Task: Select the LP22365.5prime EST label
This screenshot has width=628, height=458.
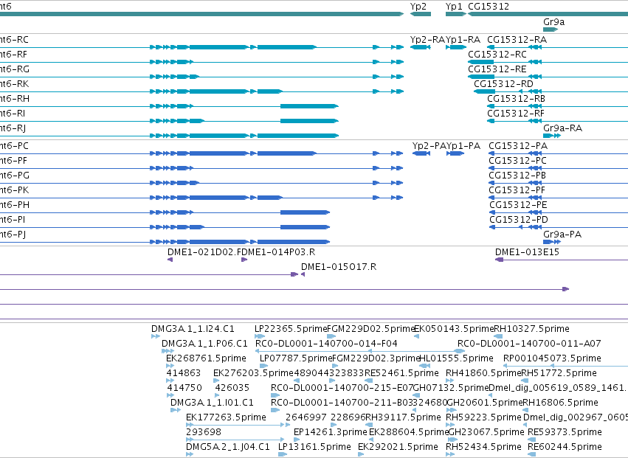Action: (291, 329)
